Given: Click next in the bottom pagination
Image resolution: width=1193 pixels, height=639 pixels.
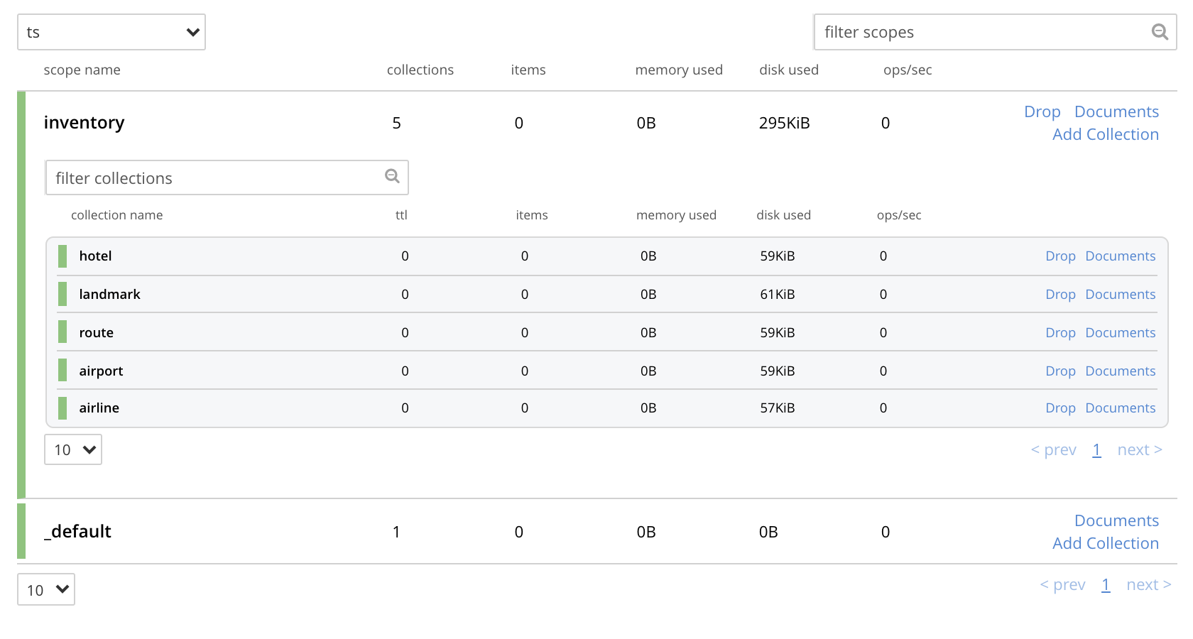Looking at the screenshot, I should [x=1148, y=584].
